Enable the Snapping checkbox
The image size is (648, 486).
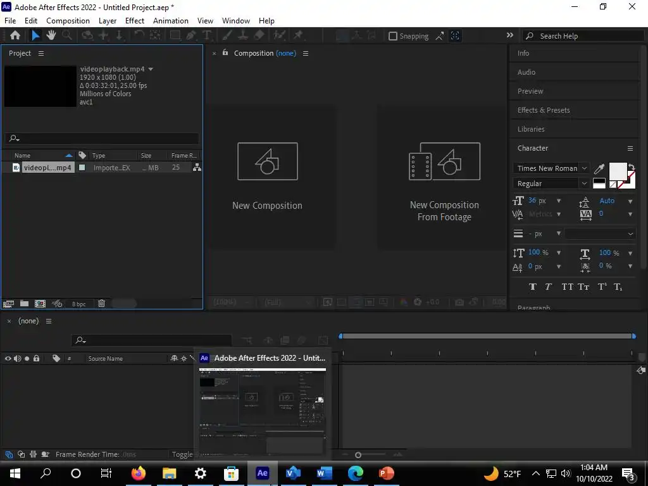click(393, 36)
